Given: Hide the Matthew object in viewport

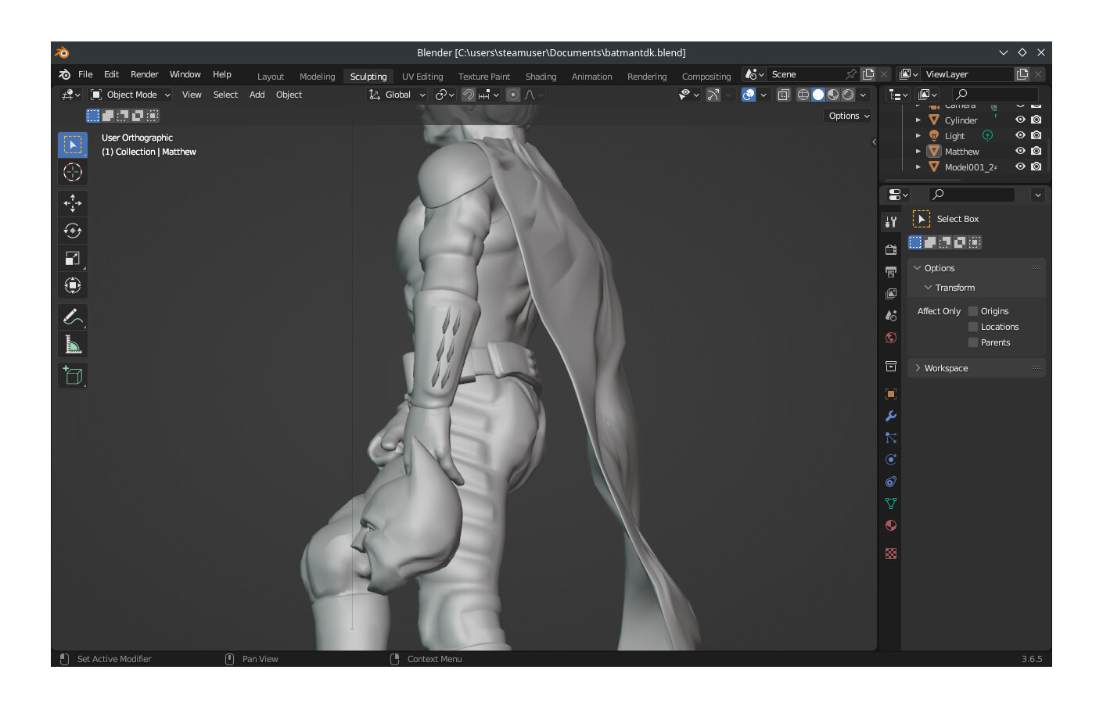Looking at the screenshot, I should [x=1020, y=151].
